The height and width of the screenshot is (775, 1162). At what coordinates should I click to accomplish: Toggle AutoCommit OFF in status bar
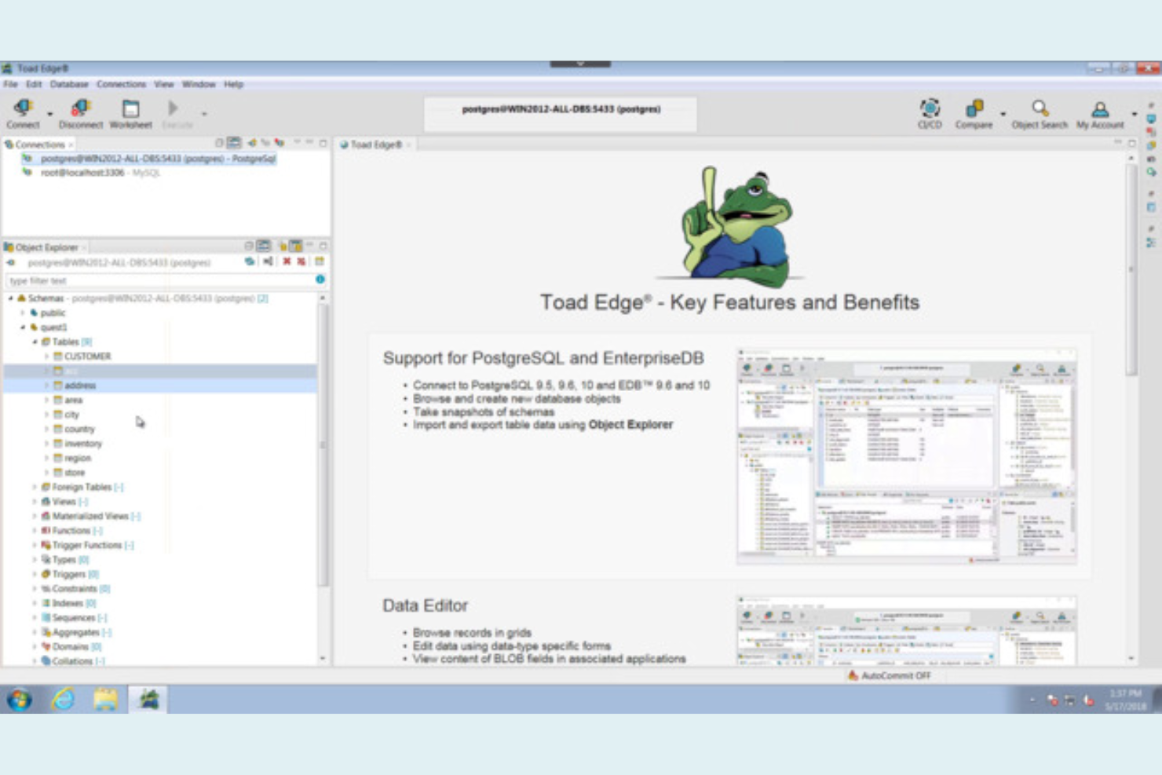pos(890,675)
